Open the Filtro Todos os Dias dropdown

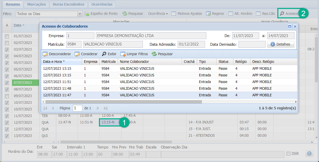coord(80,14)
